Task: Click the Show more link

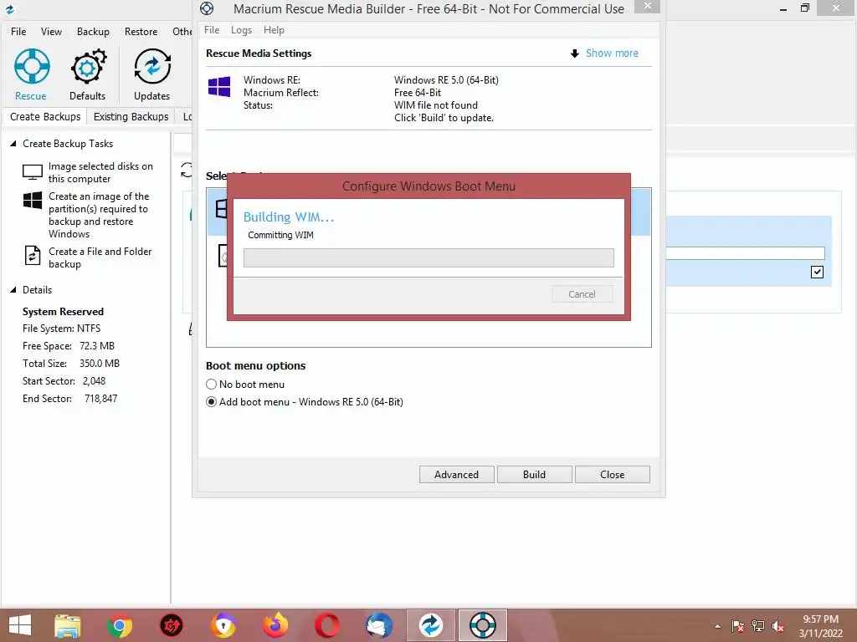Action: [612, 53]
